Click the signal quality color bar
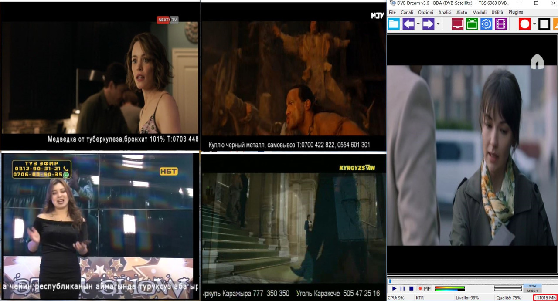 pos(450,290)
